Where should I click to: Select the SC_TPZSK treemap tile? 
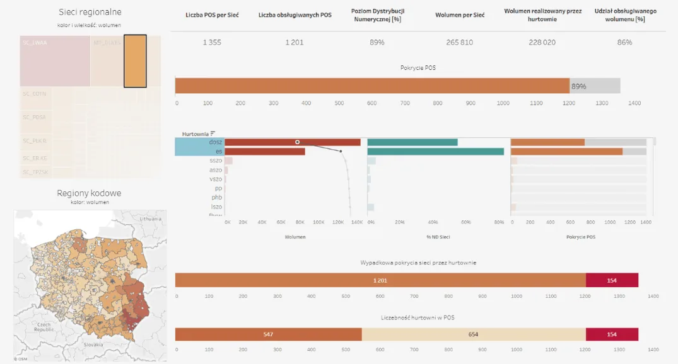35,173
